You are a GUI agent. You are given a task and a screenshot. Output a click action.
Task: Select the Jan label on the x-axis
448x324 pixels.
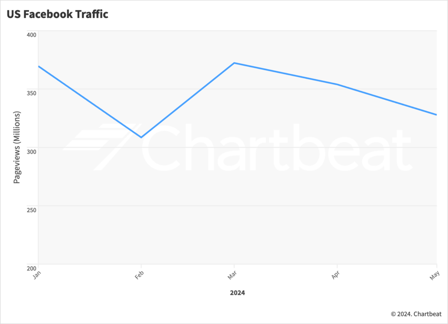point(37,275)
